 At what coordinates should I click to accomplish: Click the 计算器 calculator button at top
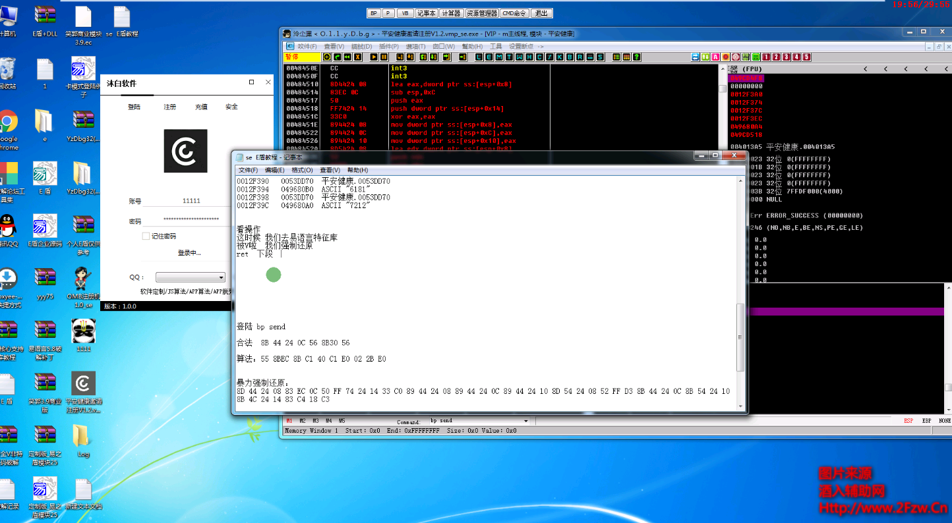click(x=451, y=13)
